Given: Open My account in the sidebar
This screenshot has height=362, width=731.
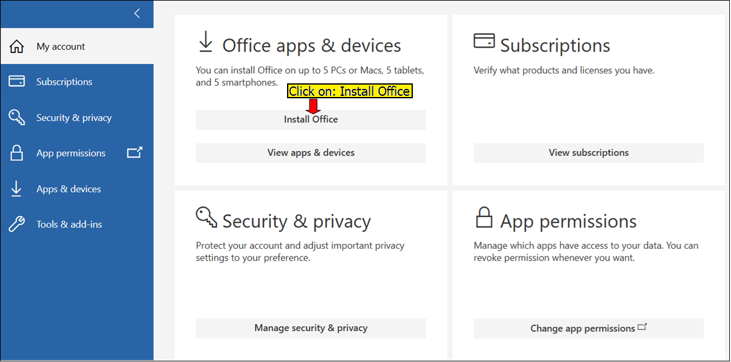Looking at the screenshot, I should (77, 47).
